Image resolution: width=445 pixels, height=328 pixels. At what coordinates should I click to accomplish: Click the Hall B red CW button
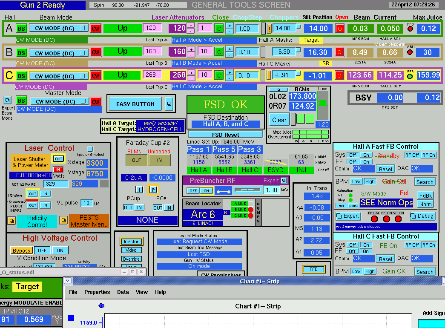click(x=95, y=52)
